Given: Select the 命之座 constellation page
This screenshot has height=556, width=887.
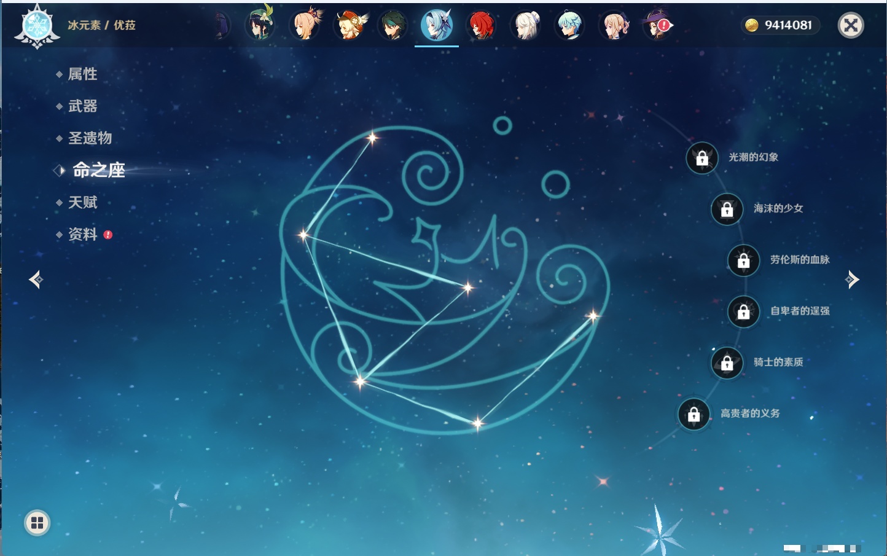Looking at the screenshot, I should 98,170.
